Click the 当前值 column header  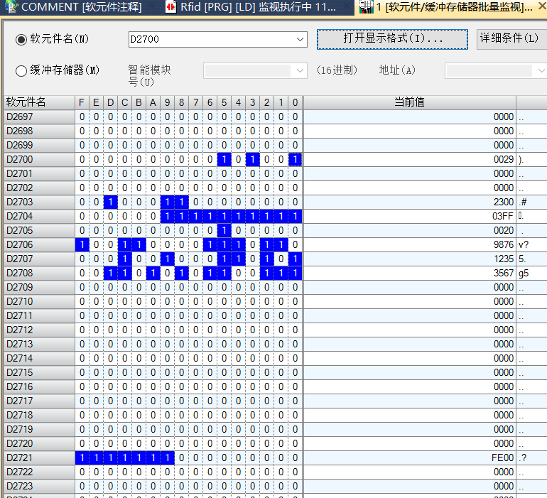click(x=409, y=102)
